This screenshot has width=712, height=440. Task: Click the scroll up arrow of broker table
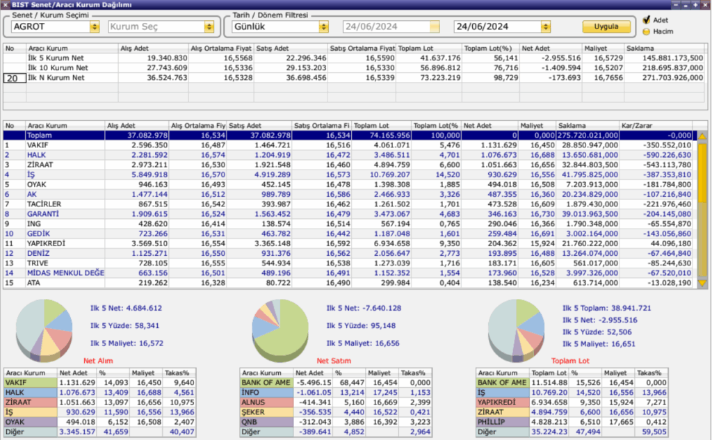pos(702,136)
